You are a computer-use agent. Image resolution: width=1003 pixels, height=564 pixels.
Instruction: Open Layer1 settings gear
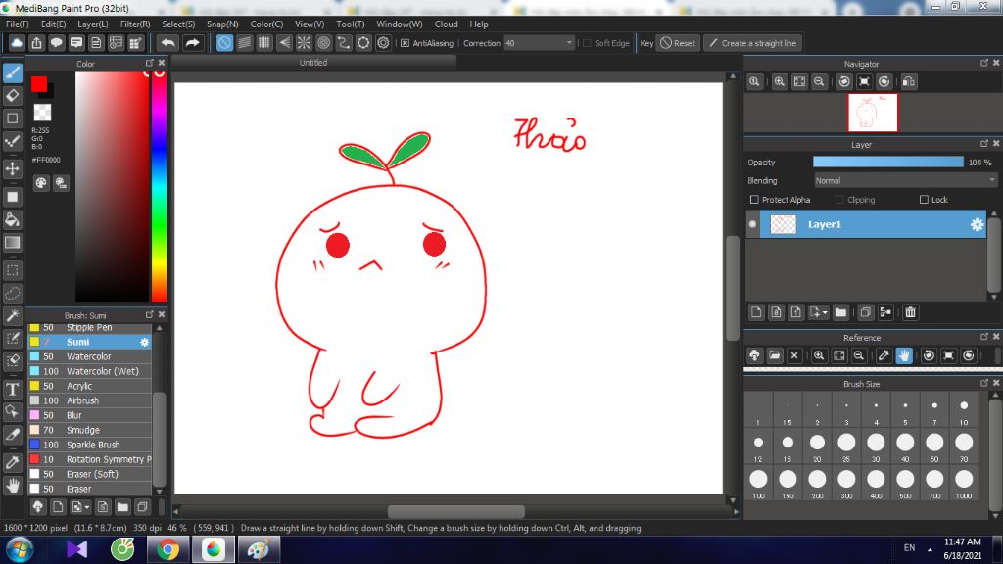coord(977,224)
